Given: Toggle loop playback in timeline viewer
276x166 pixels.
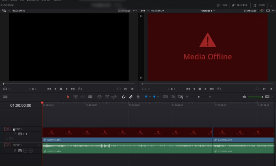Looking at the screenshot, I should tap(218, 89).
